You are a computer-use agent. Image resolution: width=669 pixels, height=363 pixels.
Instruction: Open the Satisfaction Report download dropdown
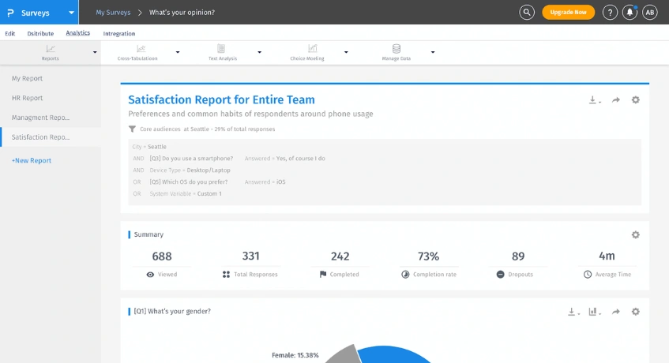(595, 100)
